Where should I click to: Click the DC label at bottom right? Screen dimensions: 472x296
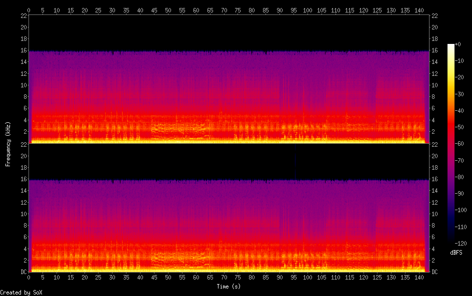coord(434,272)
